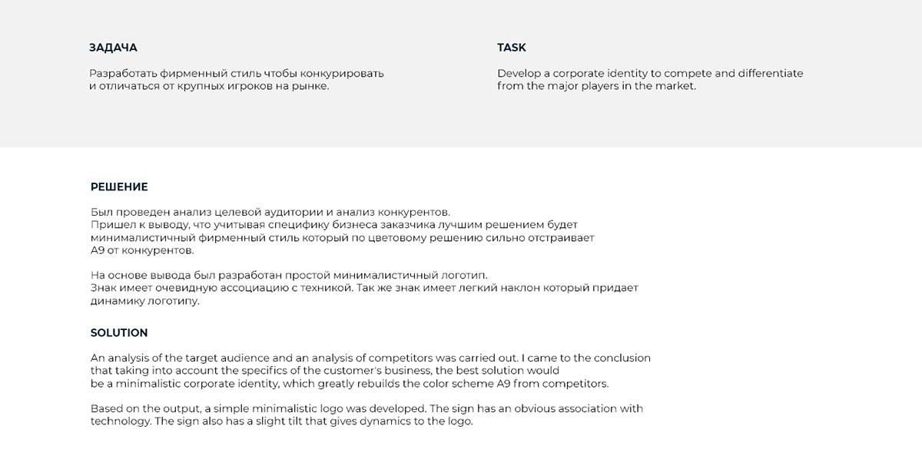The image size is (922, 472).
Task: Click the TASK heading
Action: pos(512,48)
